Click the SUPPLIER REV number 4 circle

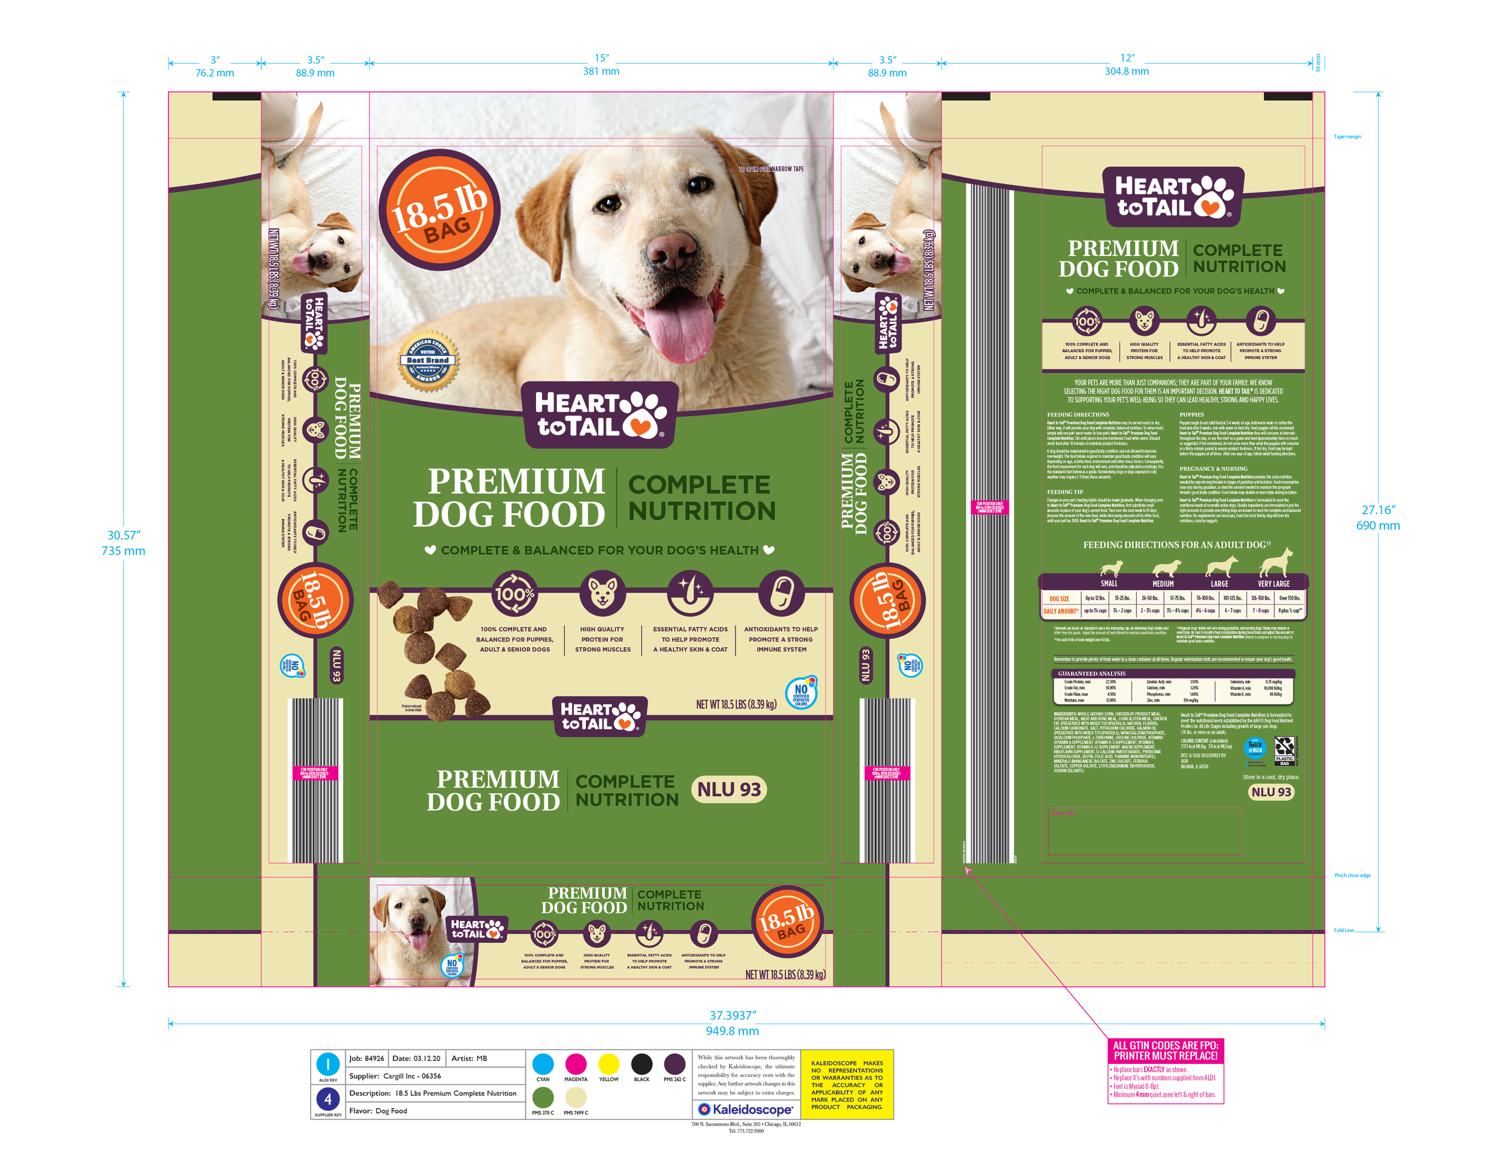pos(328,1099)
